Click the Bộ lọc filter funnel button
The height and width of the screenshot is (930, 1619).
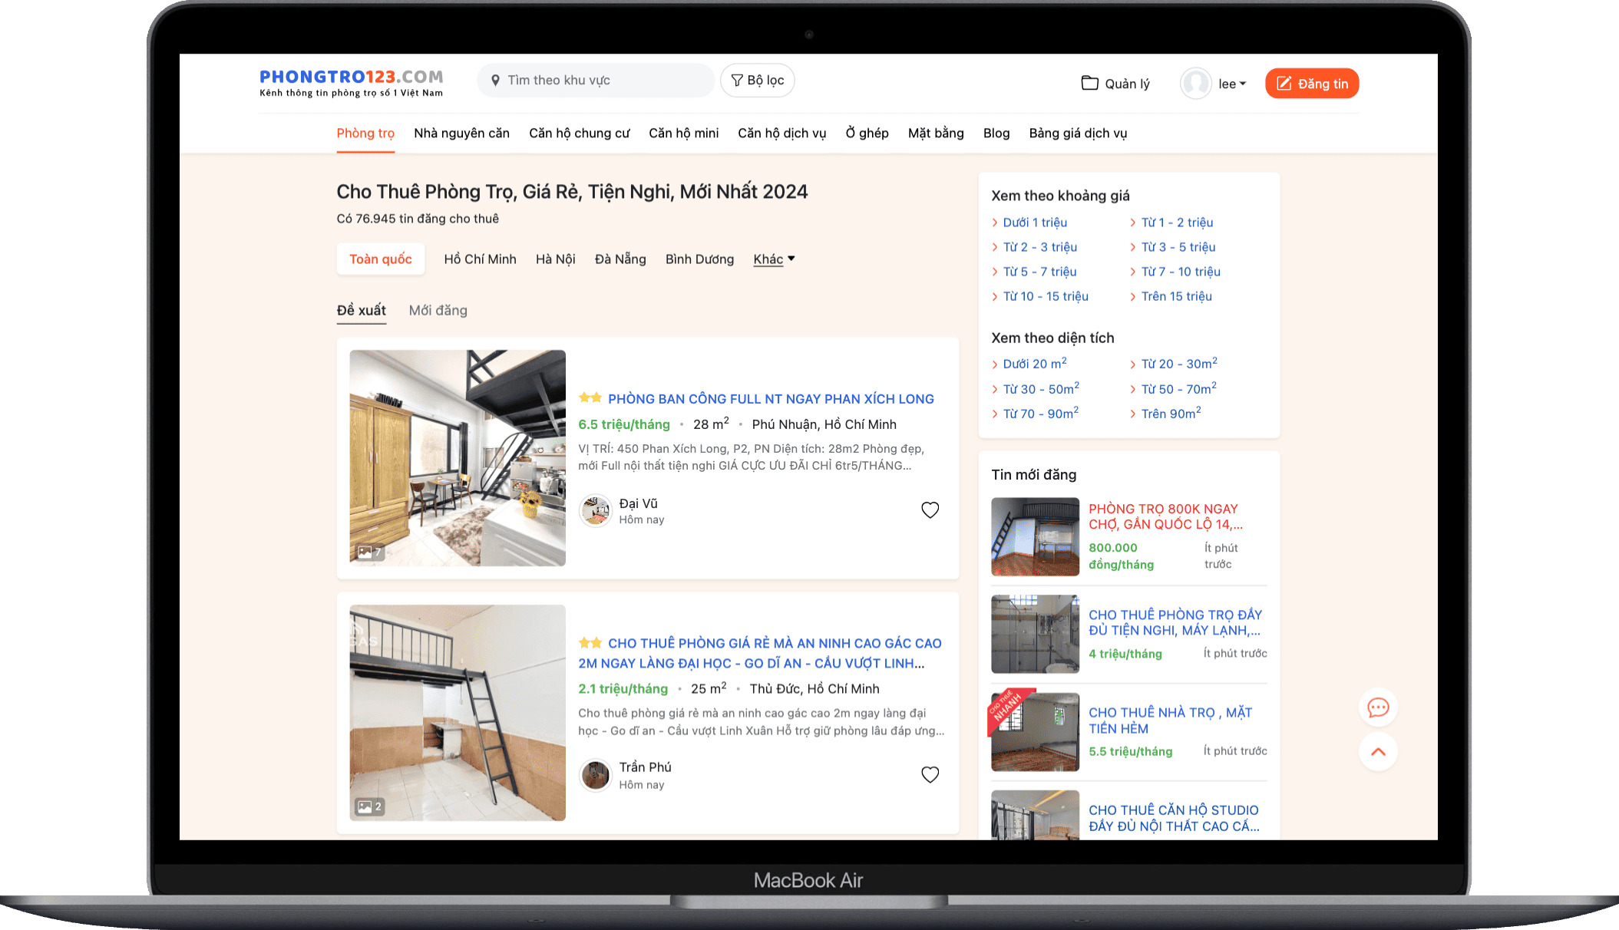coord(757,81)
